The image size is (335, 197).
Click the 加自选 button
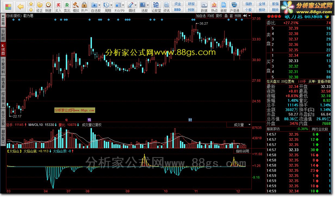tap(201, 16)
